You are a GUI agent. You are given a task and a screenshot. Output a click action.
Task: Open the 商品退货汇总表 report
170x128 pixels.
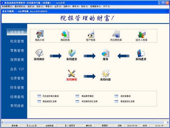(124, 101)
